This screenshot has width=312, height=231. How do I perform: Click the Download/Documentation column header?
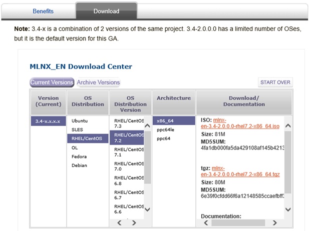[244, 102]
